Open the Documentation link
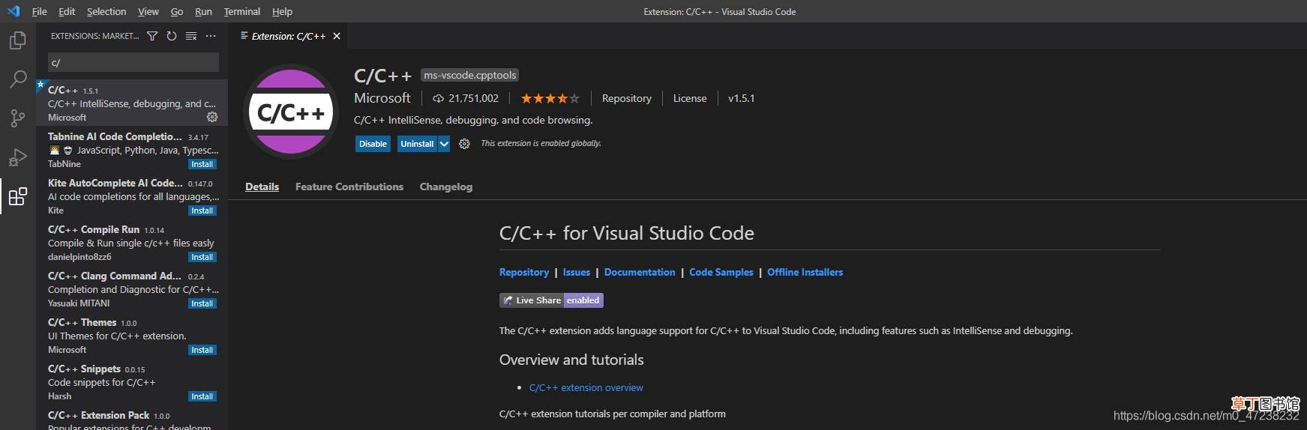 640,272
